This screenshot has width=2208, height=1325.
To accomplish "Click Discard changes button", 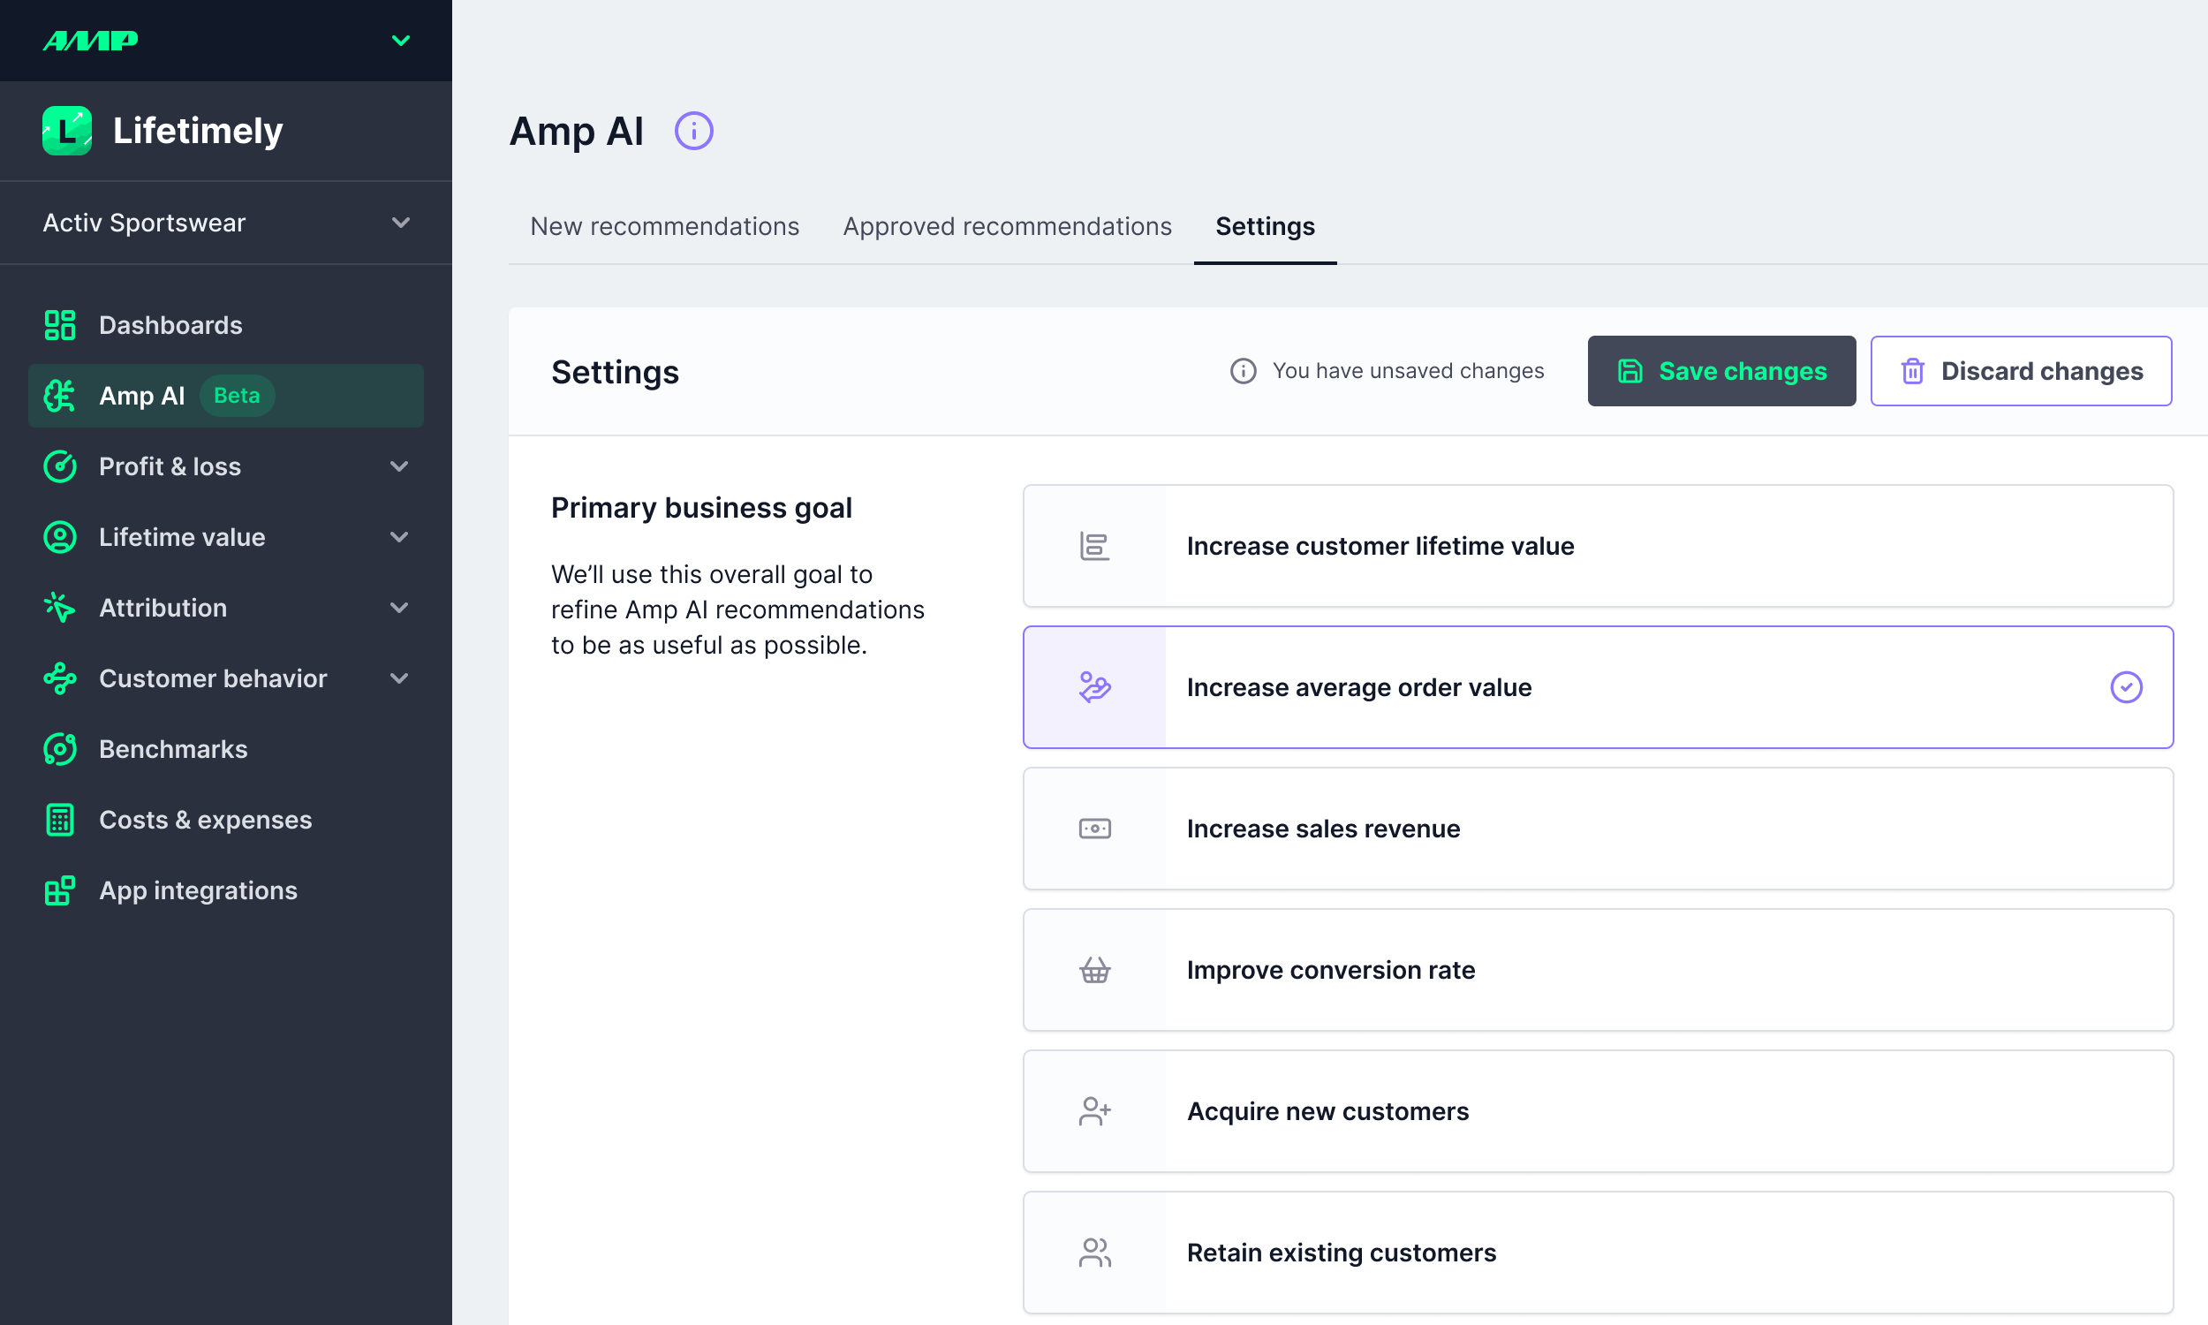I will click(x=2021, y=370).
